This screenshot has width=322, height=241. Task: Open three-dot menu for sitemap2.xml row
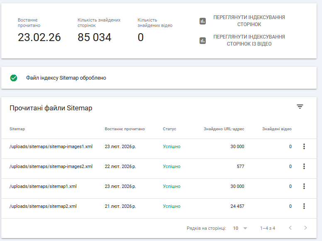point(304,206)
